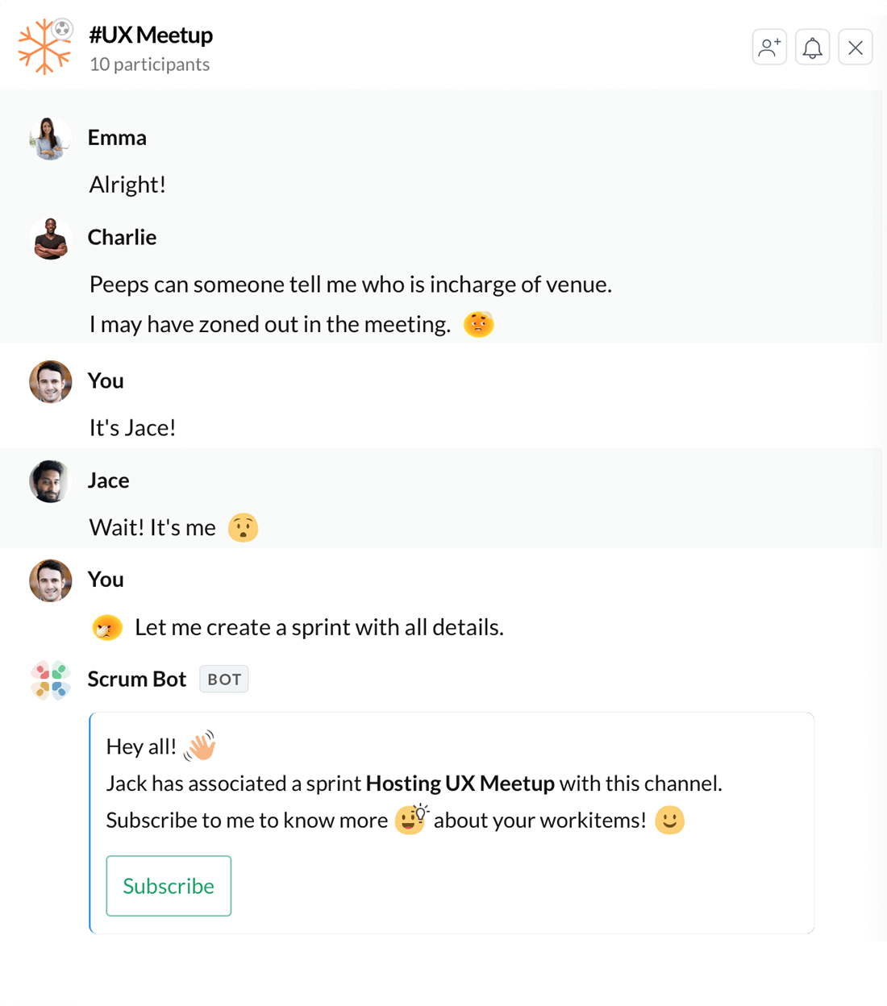Close the UX Meetup chat window
887x1006 pixels.
click(x=855, y=48)
